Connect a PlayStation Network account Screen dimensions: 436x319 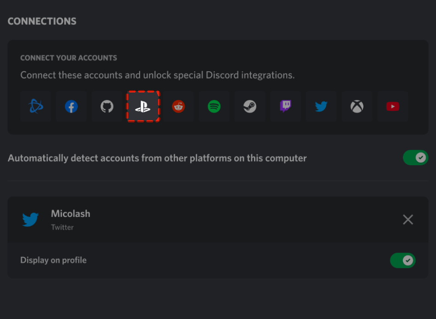point(143,106)
